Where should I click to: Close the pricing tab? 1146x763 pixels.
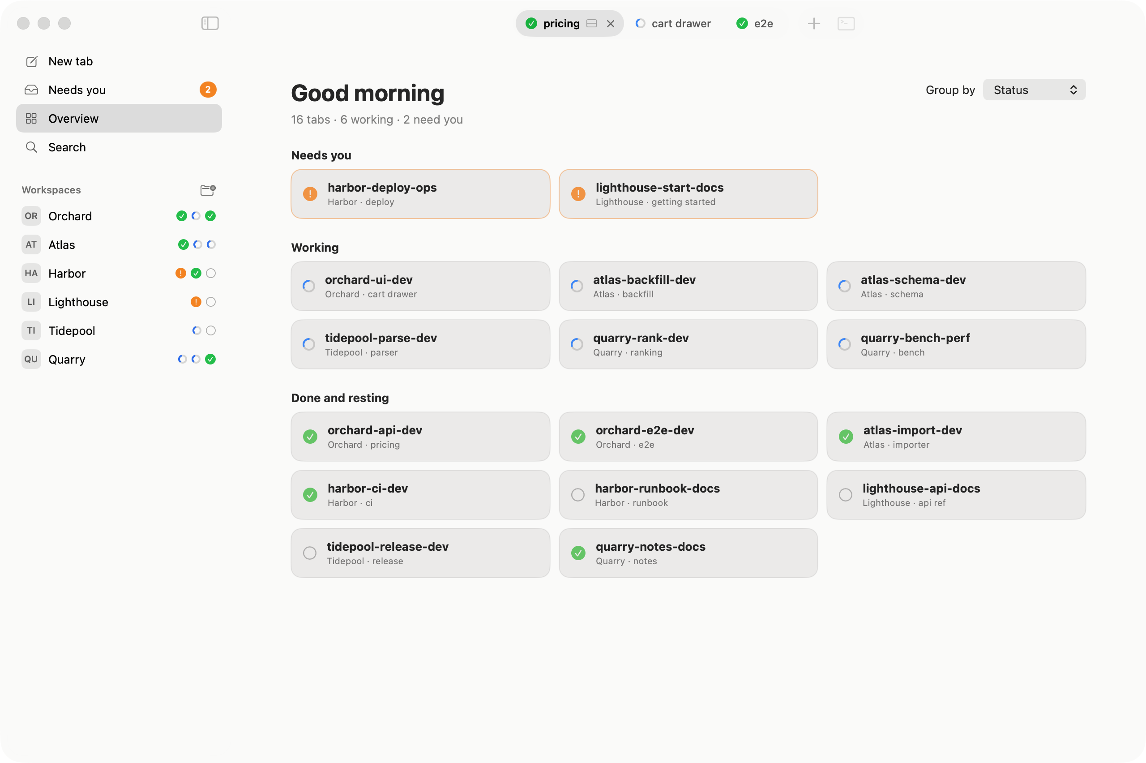tap(611, 23)
